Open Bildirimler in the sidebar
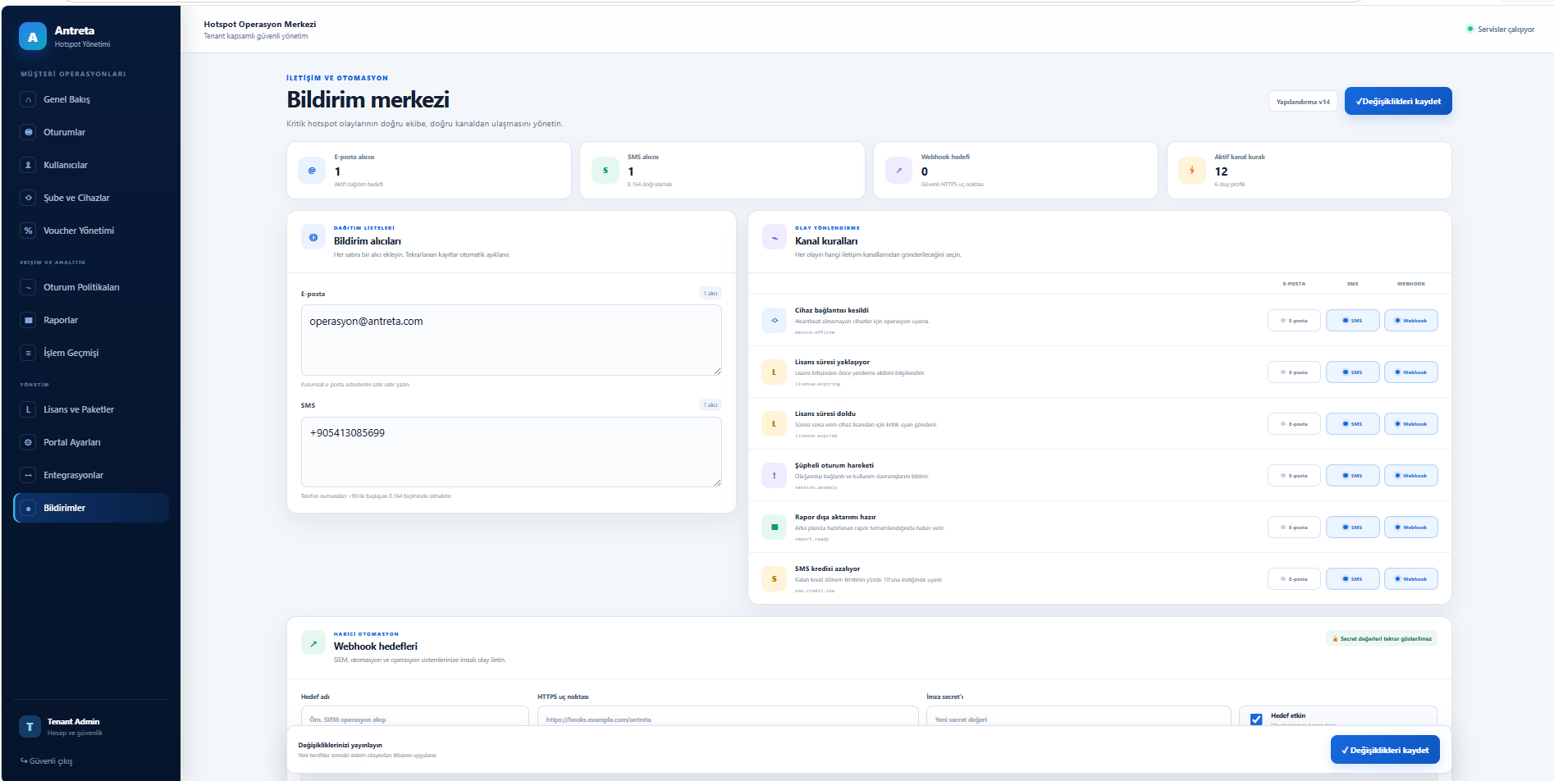 tap(91, 508)
